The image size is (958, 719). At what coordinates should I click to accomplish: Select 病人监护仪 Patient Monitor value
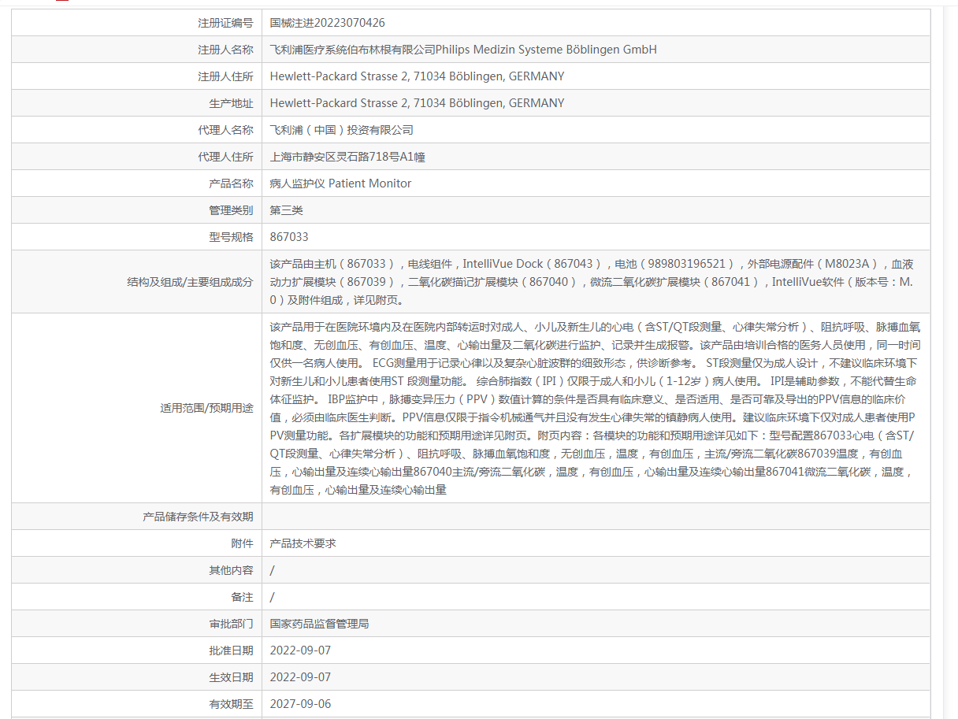click(x=340, y=183)
